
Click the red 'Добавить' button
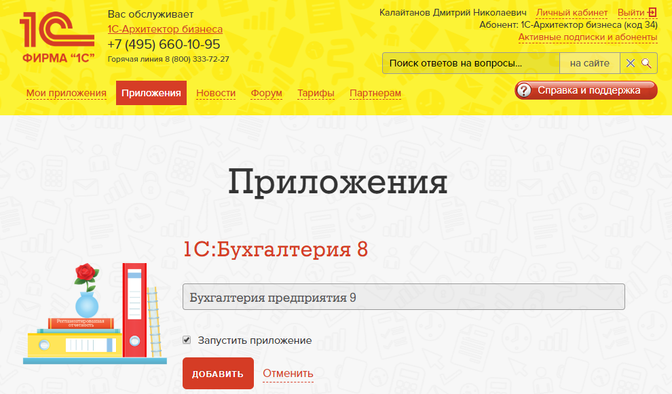tap(218, 374)
